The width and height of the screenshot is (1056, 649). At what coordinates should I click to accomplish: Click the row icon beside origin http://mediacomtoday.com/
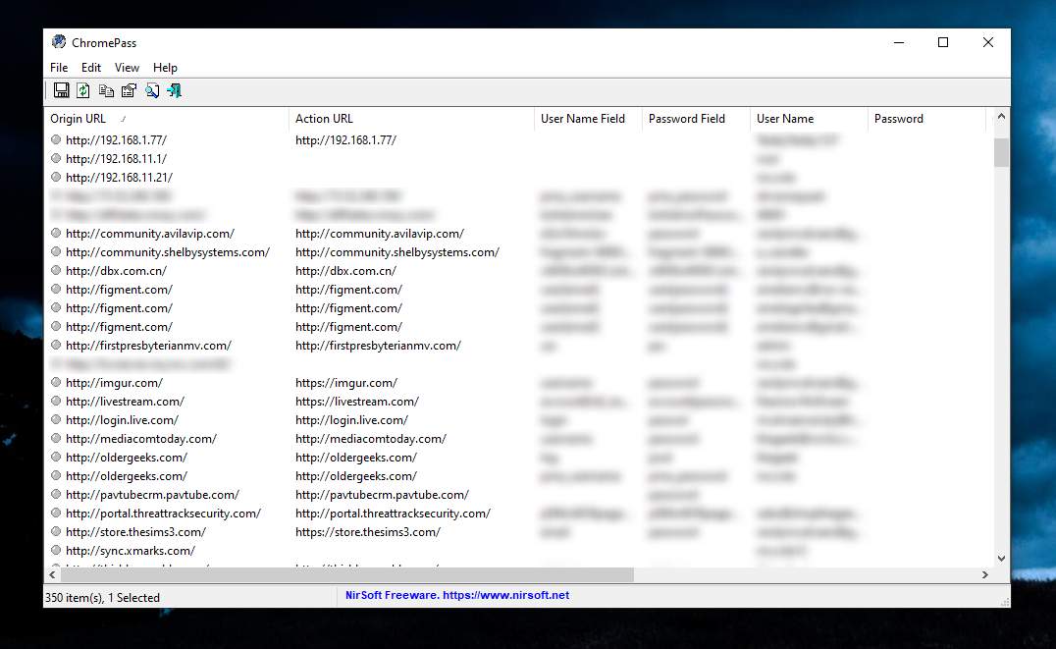click(x=56, y=438)
